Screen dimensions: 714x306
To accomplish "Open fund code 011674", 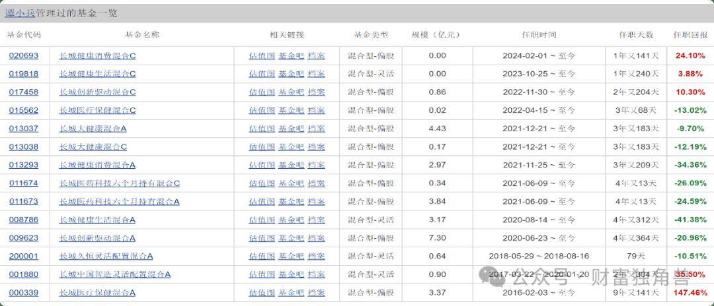I will click(x=24, y=183).
